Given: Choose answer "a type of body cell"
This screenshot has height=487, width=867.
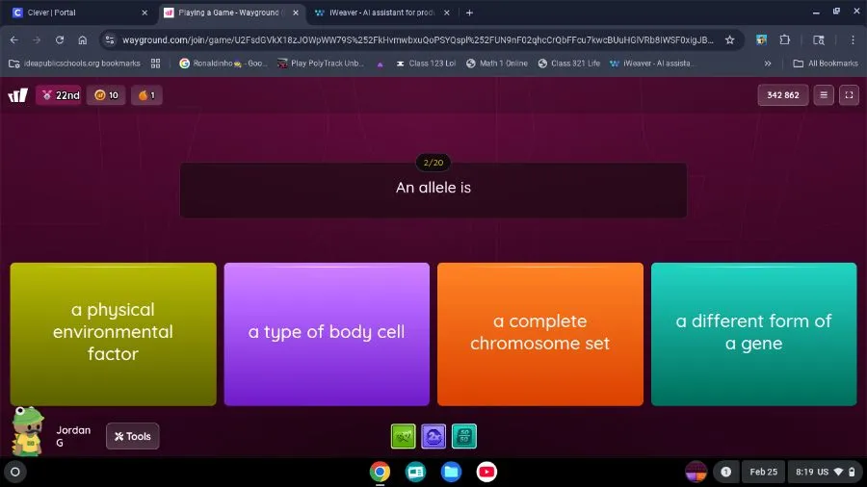Looking at the screenshot, I should click(x=327, y=334).
